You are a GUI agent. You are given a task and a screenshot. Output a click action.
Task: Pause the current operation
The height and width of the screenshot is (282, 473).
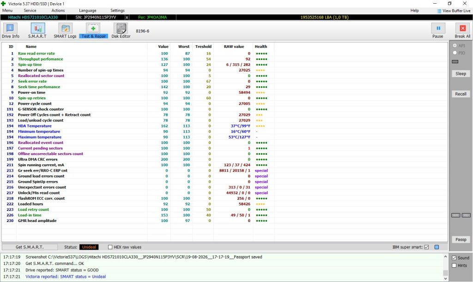tap(438, 31)
